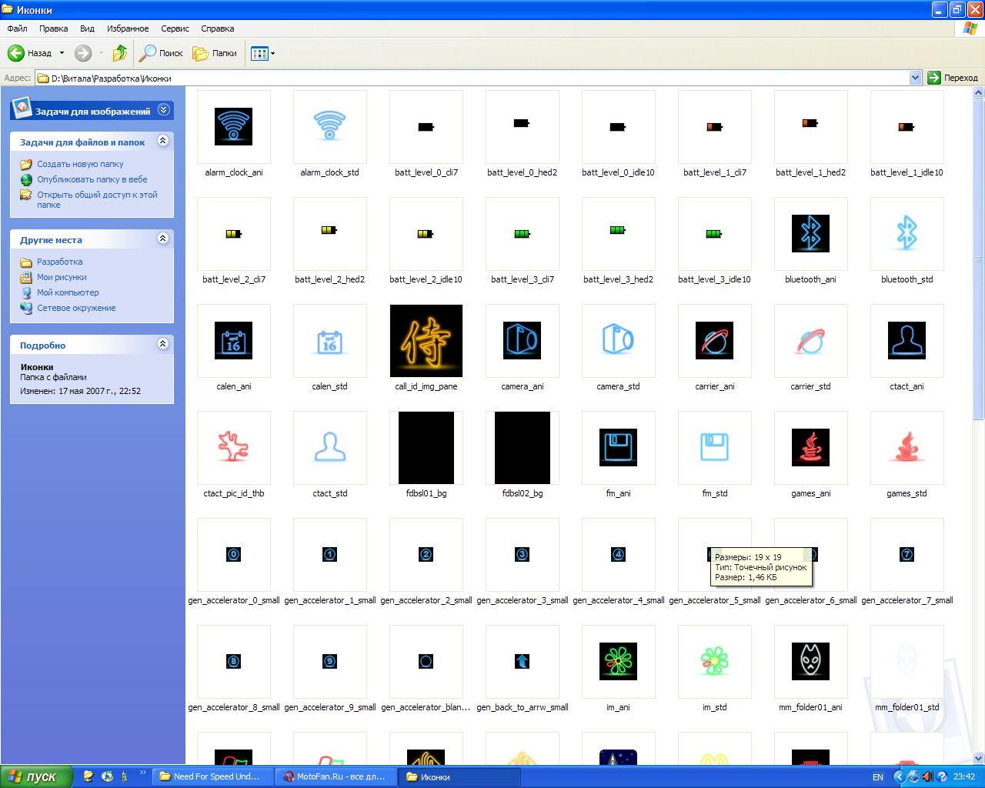Select the fm_ani floppy disk icon
The image size is (985, 788).
click(x=619, y=448)
